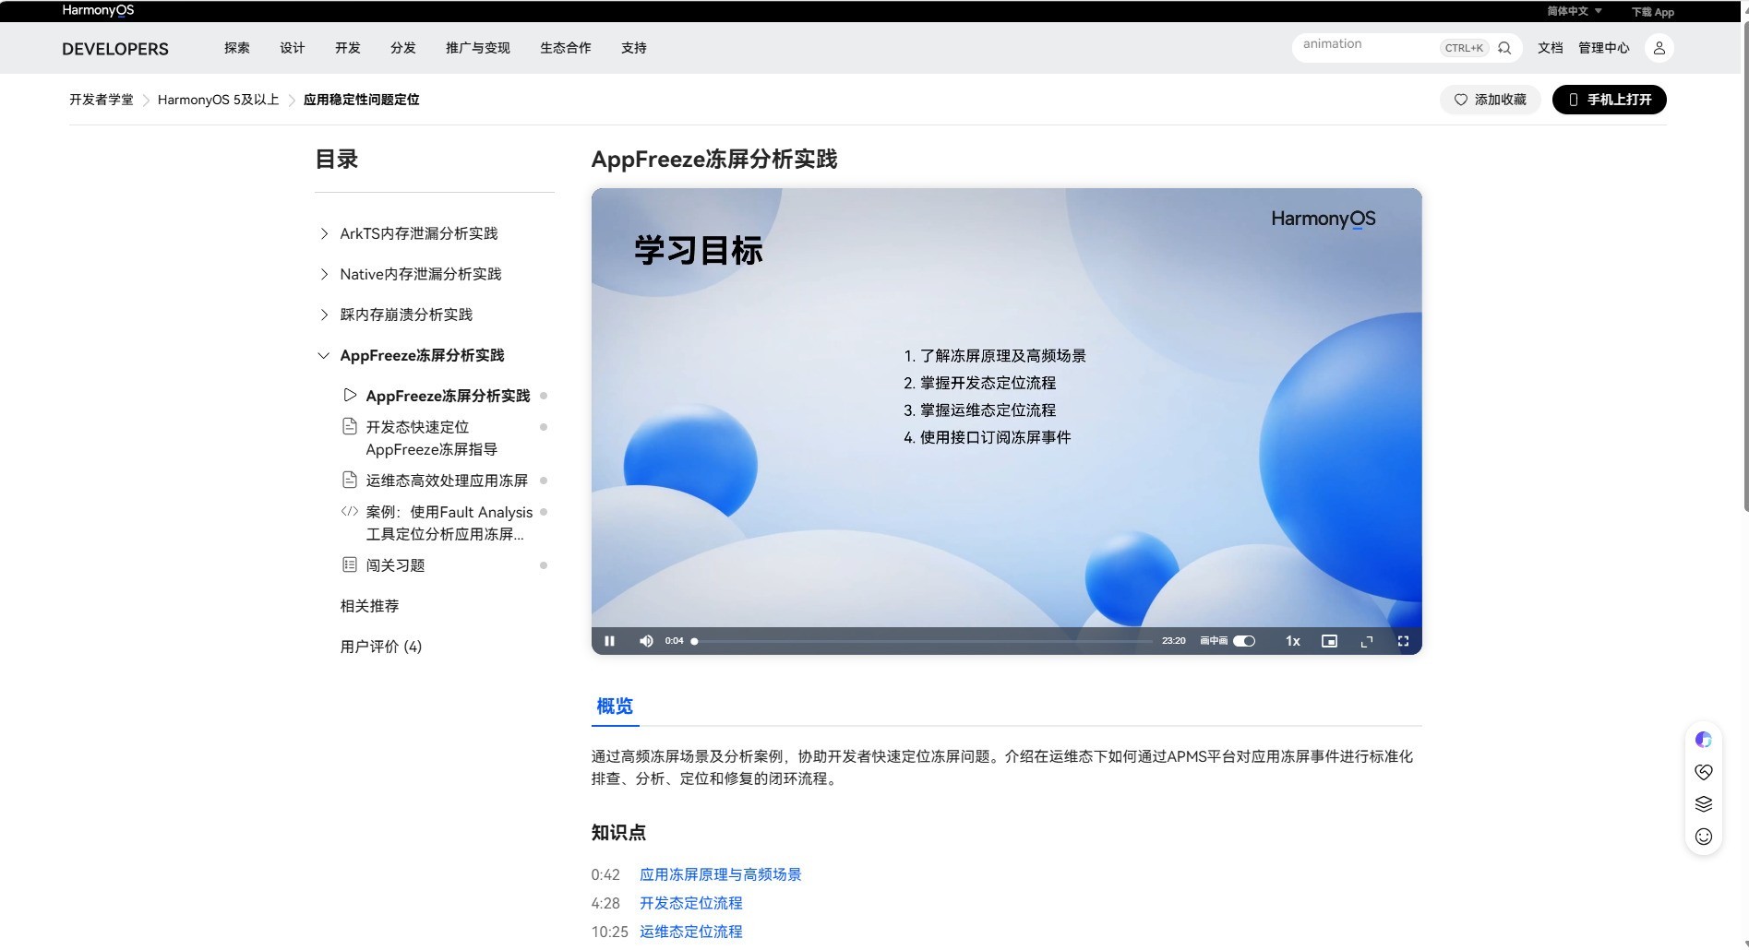Click the 添加收藏 favorite button

1490,100
